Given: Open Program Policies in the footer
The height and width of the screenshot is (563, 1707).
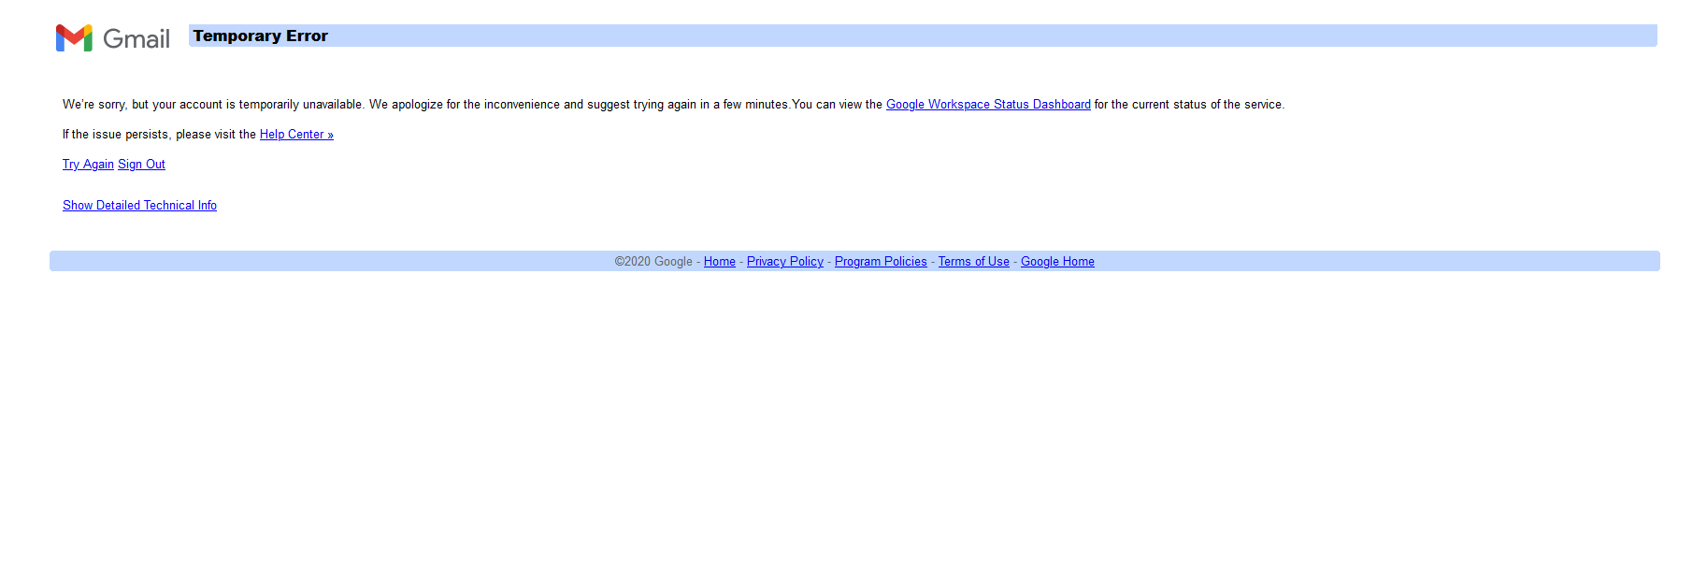Looking at the screenshot, I should pos(881,262).
